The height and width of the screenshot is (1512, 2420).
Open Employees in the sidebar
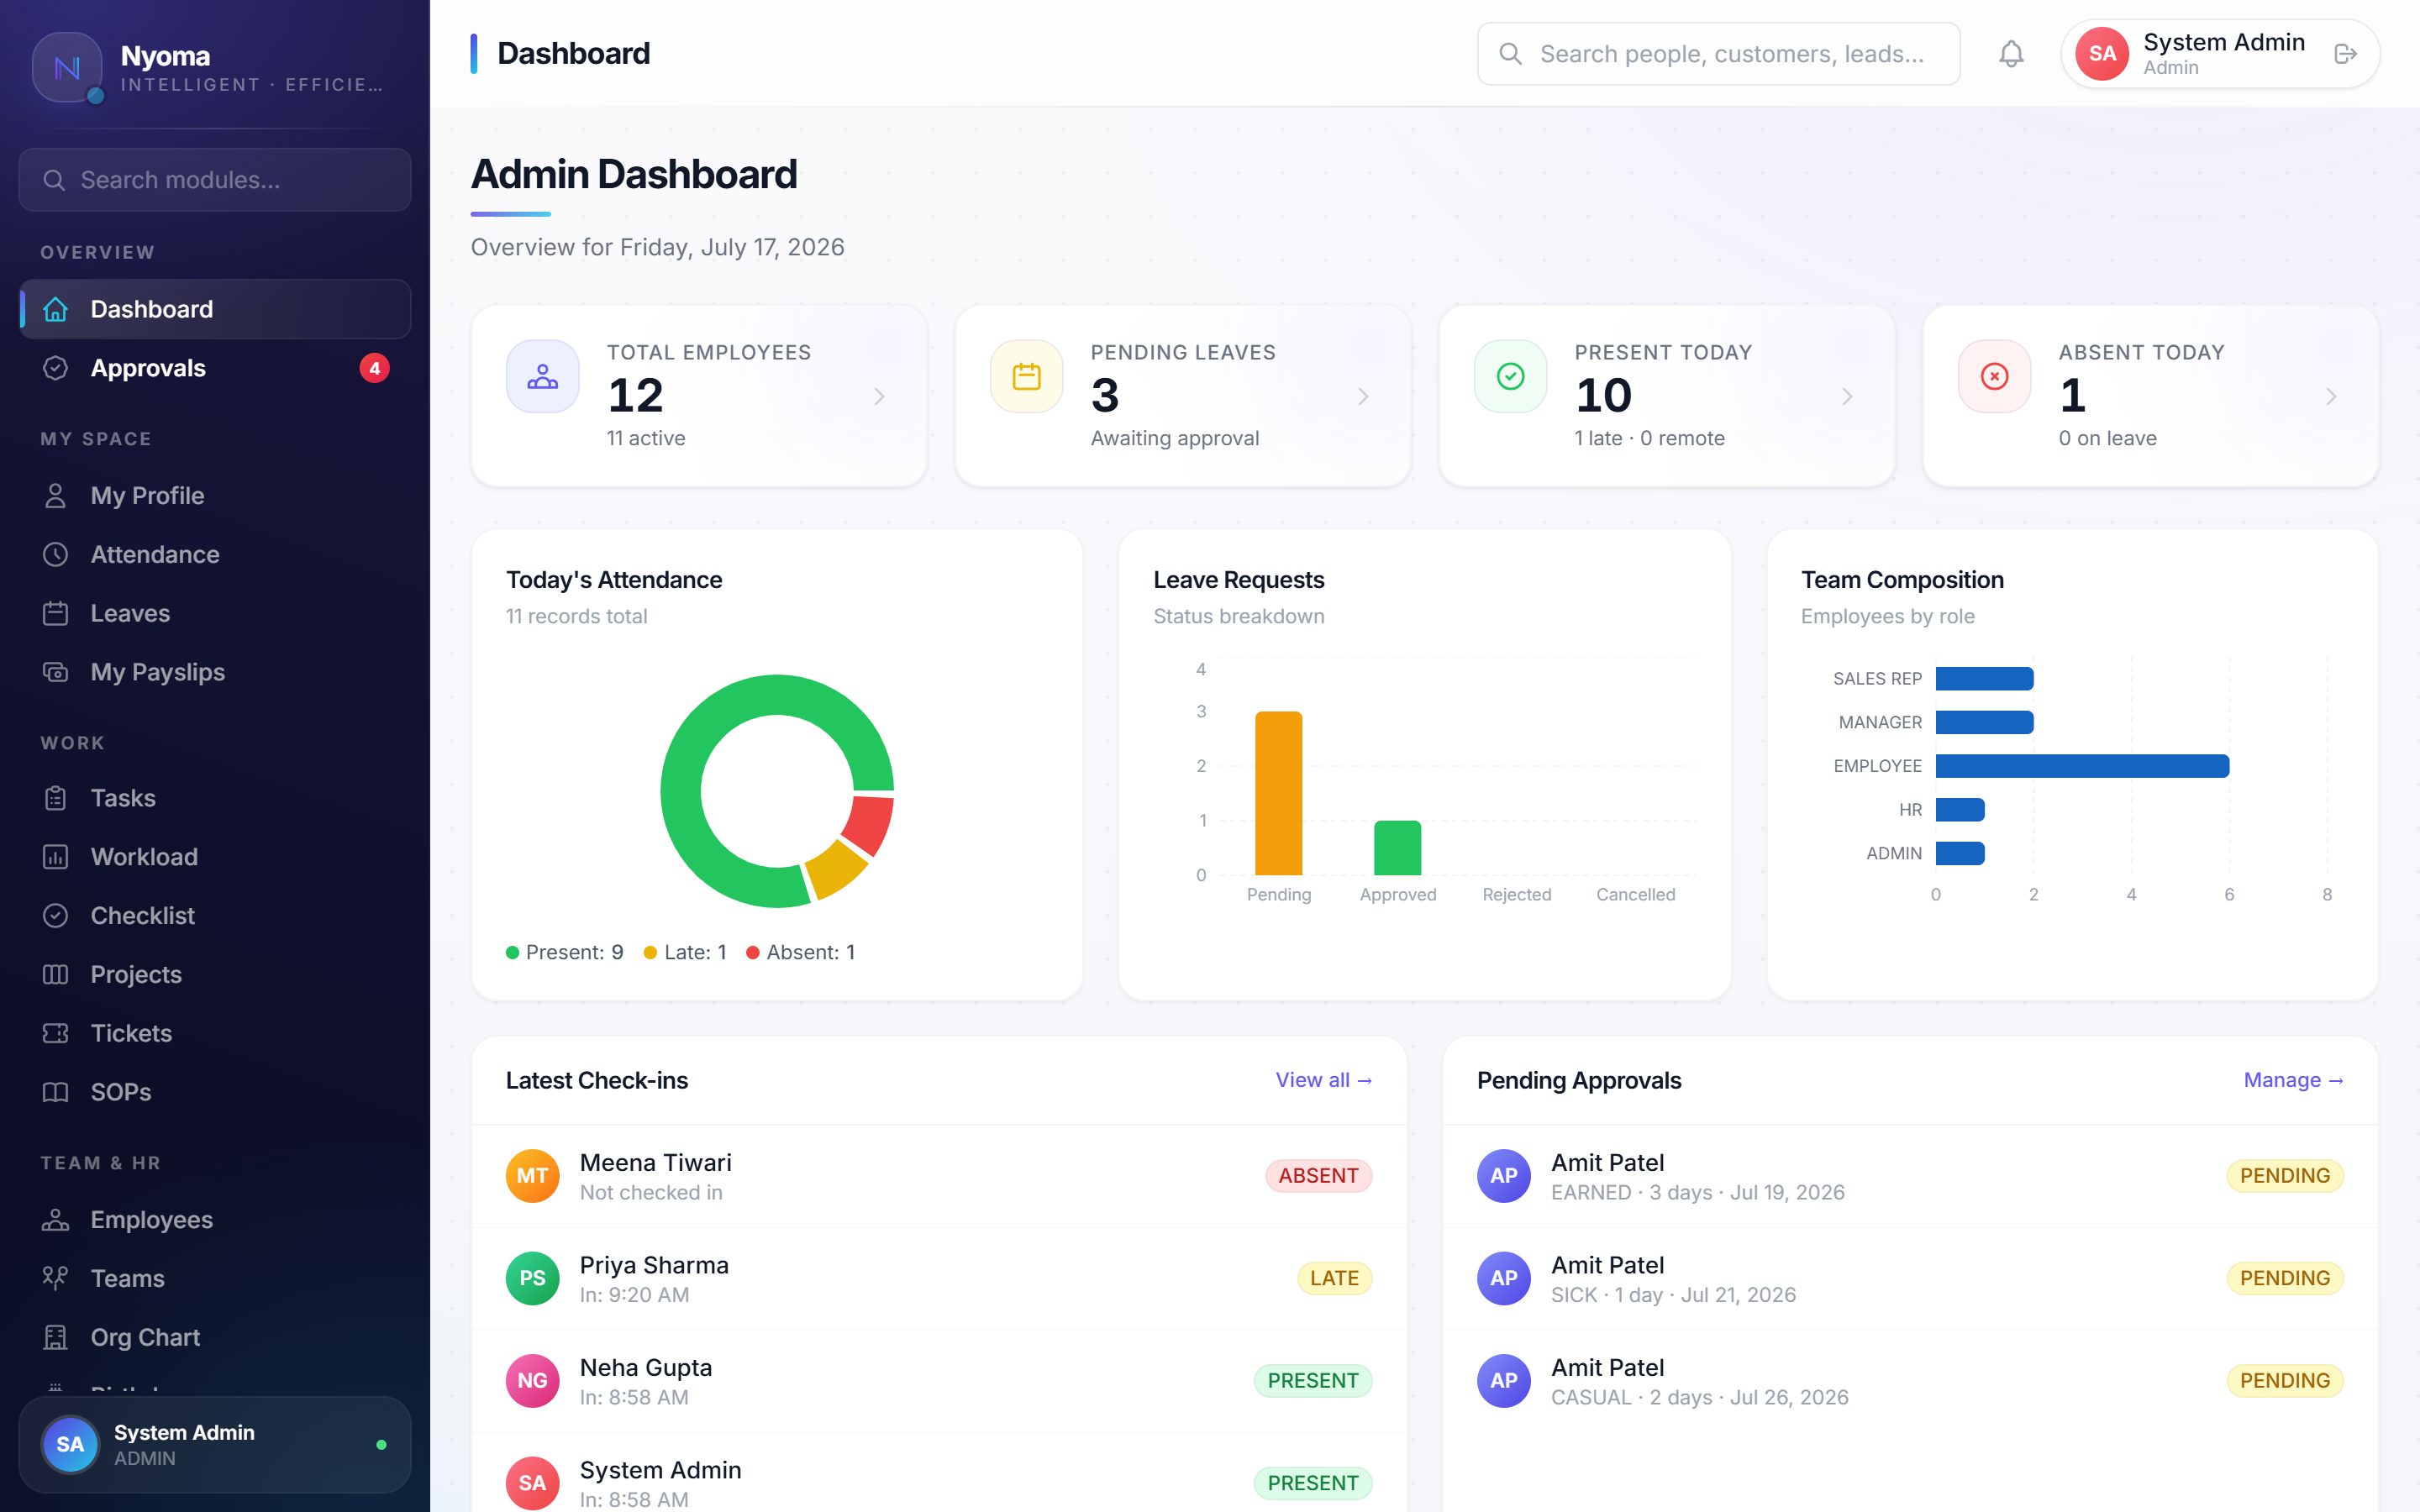tap(215, 1220)
